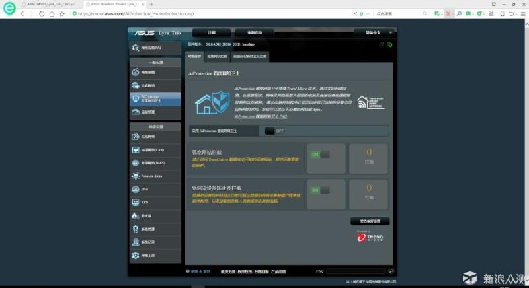Viewport: 529px width, 288px height.
Task: Open Wireless settings in the sidebar
Action: point(155,137)
